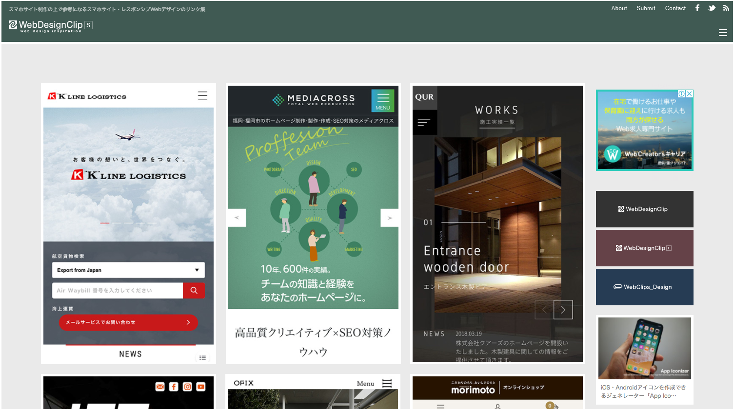
Task: Click the red mail service inquiry button
Action: [128, 322]
